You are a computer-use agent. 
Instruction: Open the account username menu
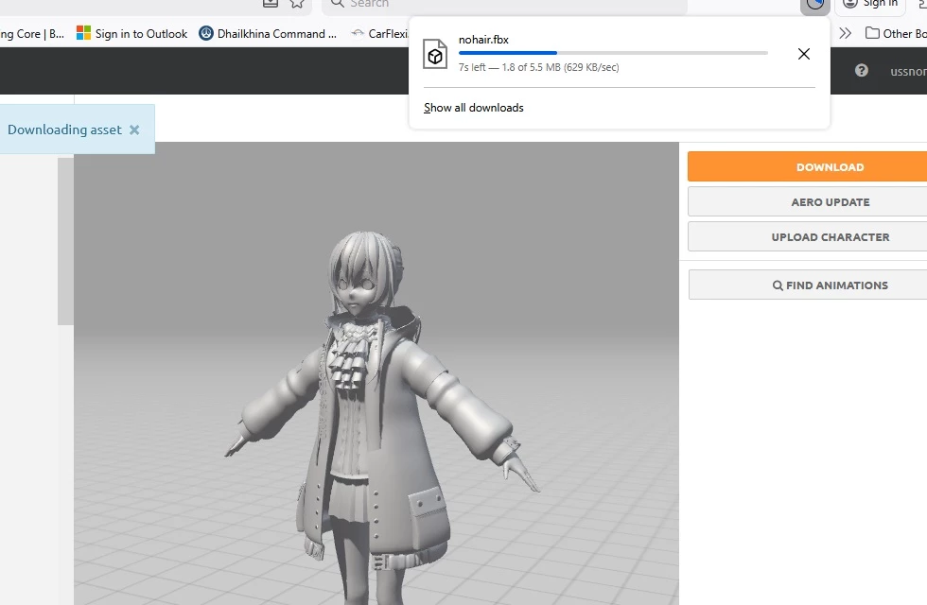point(908,72)
